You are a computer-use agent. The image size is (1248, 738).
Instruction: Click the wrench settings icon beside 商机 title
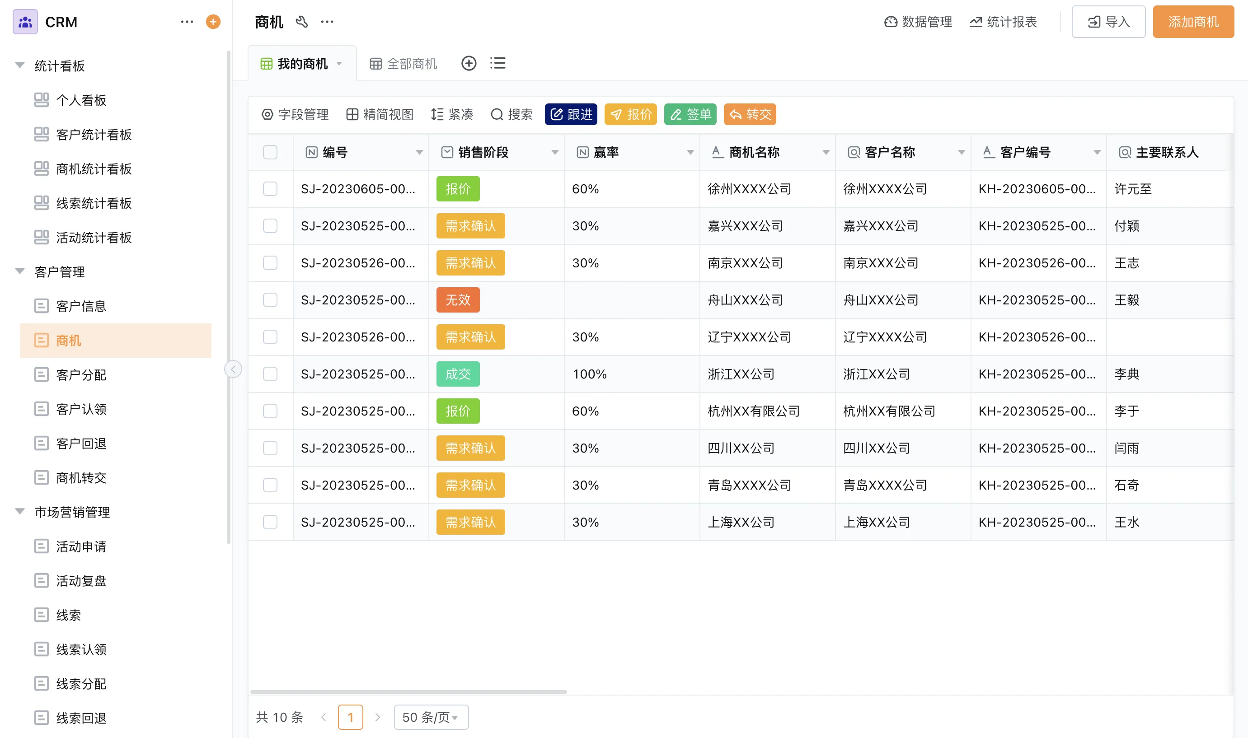point(301,22)
